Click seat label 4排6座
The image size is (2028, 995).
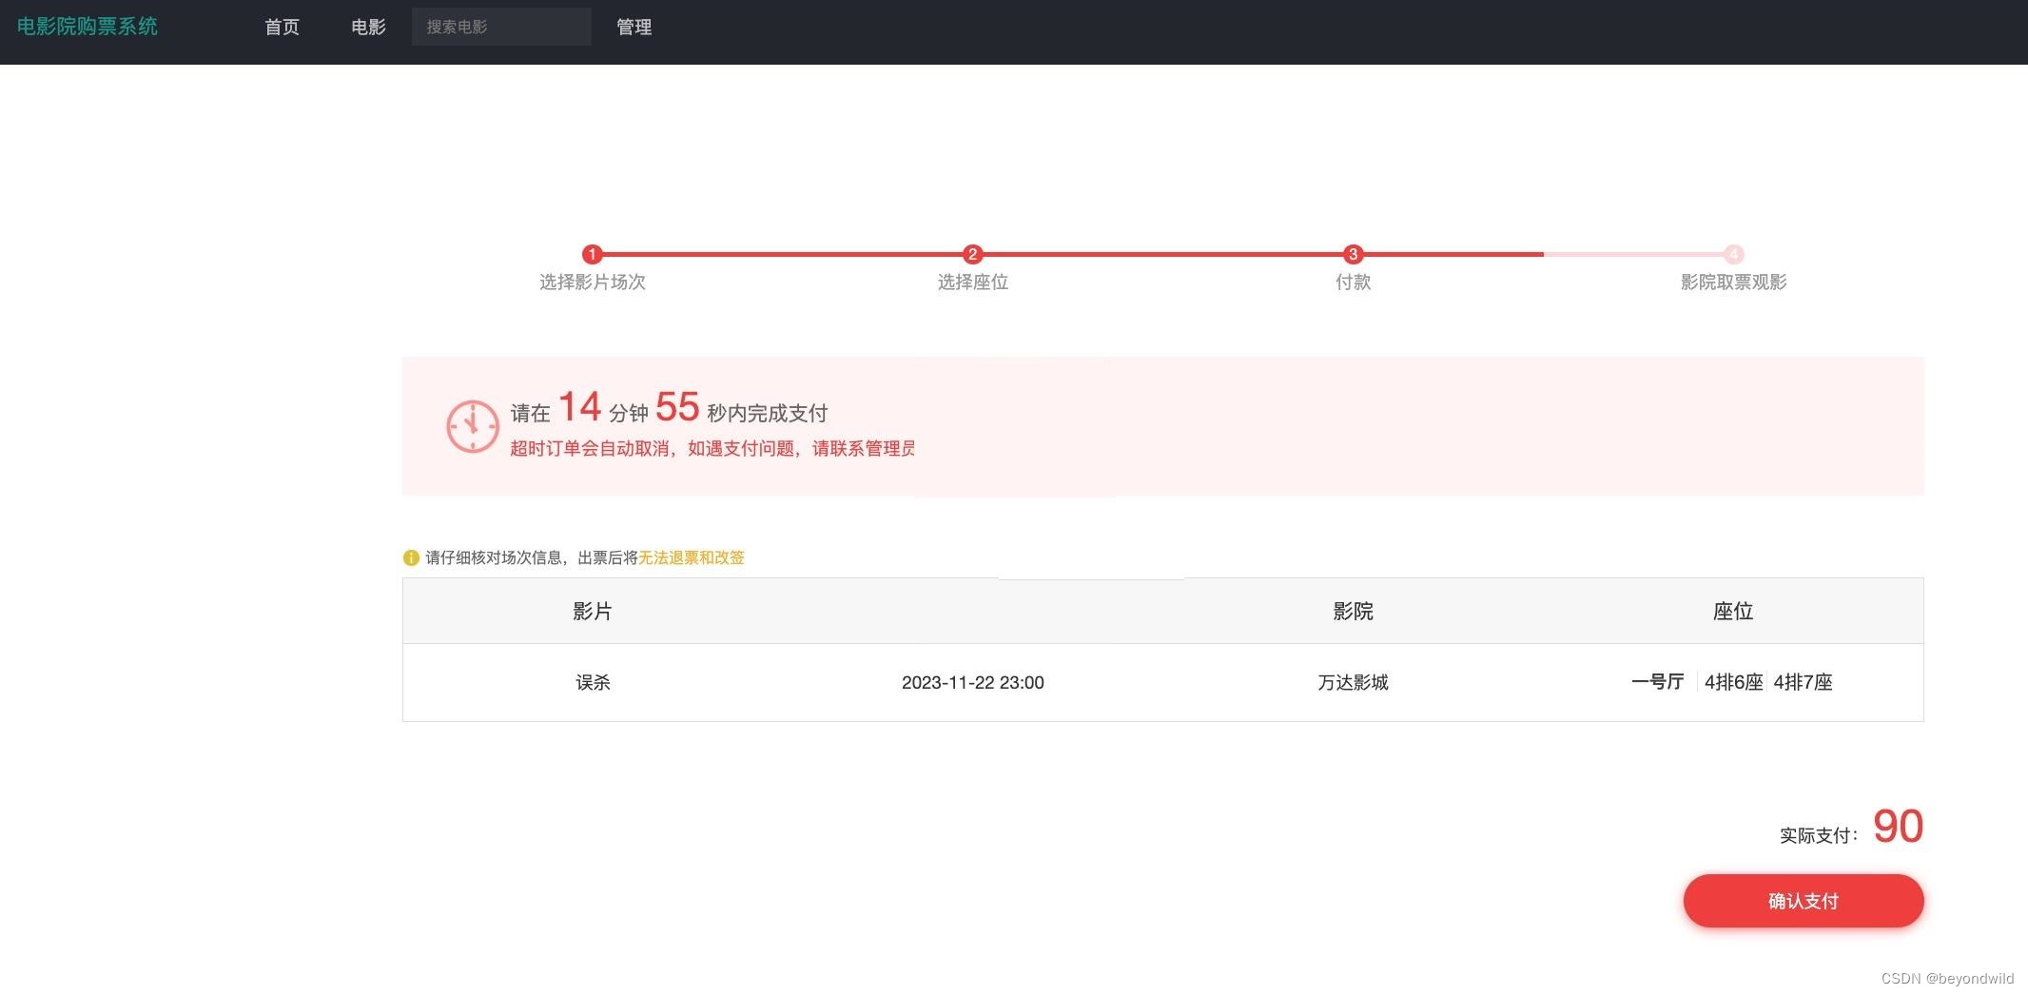point(1733,682)
